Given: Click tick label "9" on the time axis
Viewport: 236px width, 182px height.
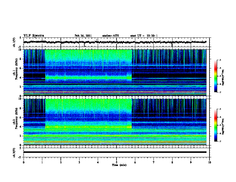Looking at the screenshot, I should [191, 162].
